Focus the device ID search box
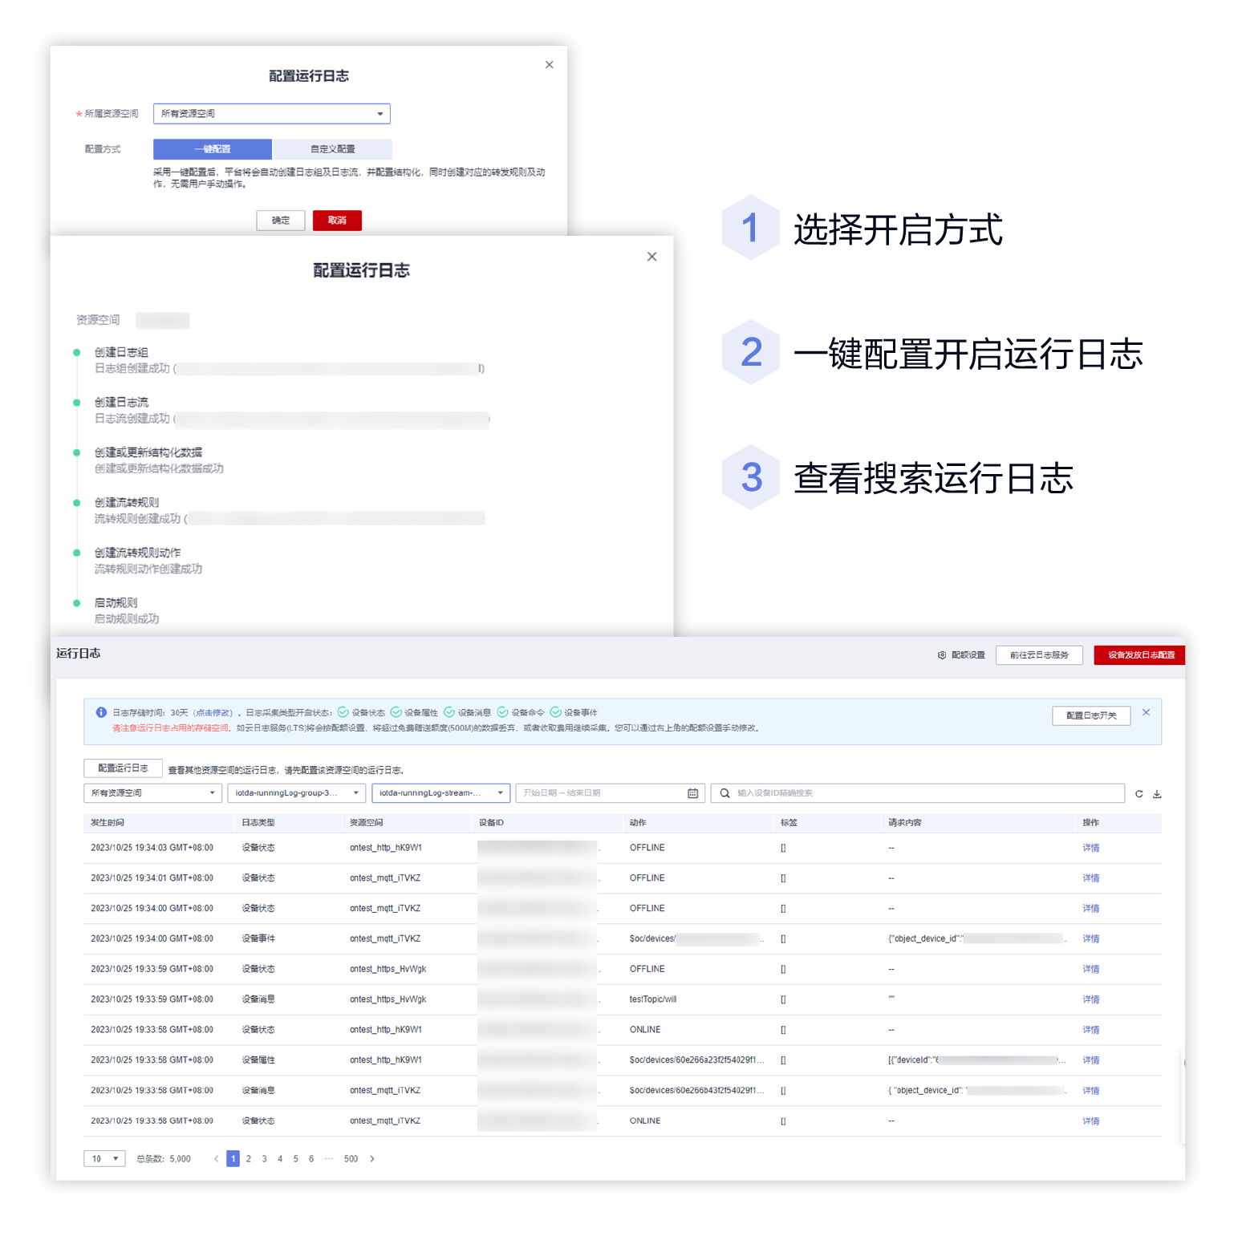This screenshot has height=1236, width=1242. click(x=918, y=793)
